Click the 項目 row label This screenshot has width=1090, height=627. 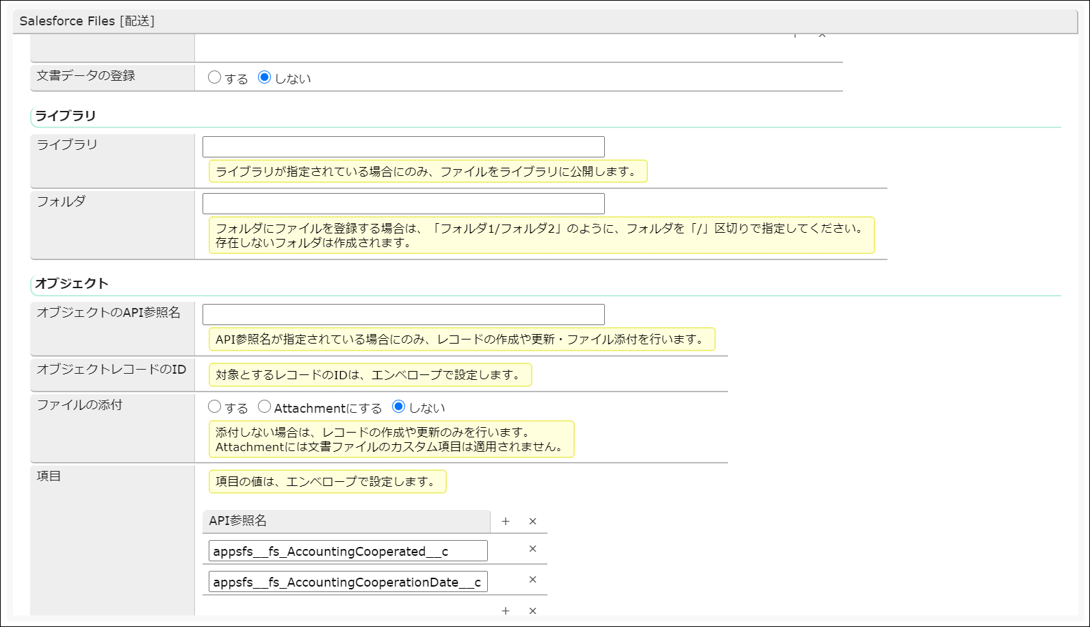(x=49, y=476)
